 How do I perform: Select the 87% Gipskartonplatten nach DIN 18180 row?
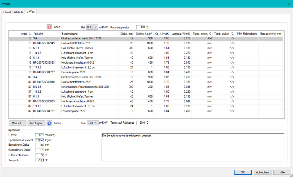pos(146,77)
